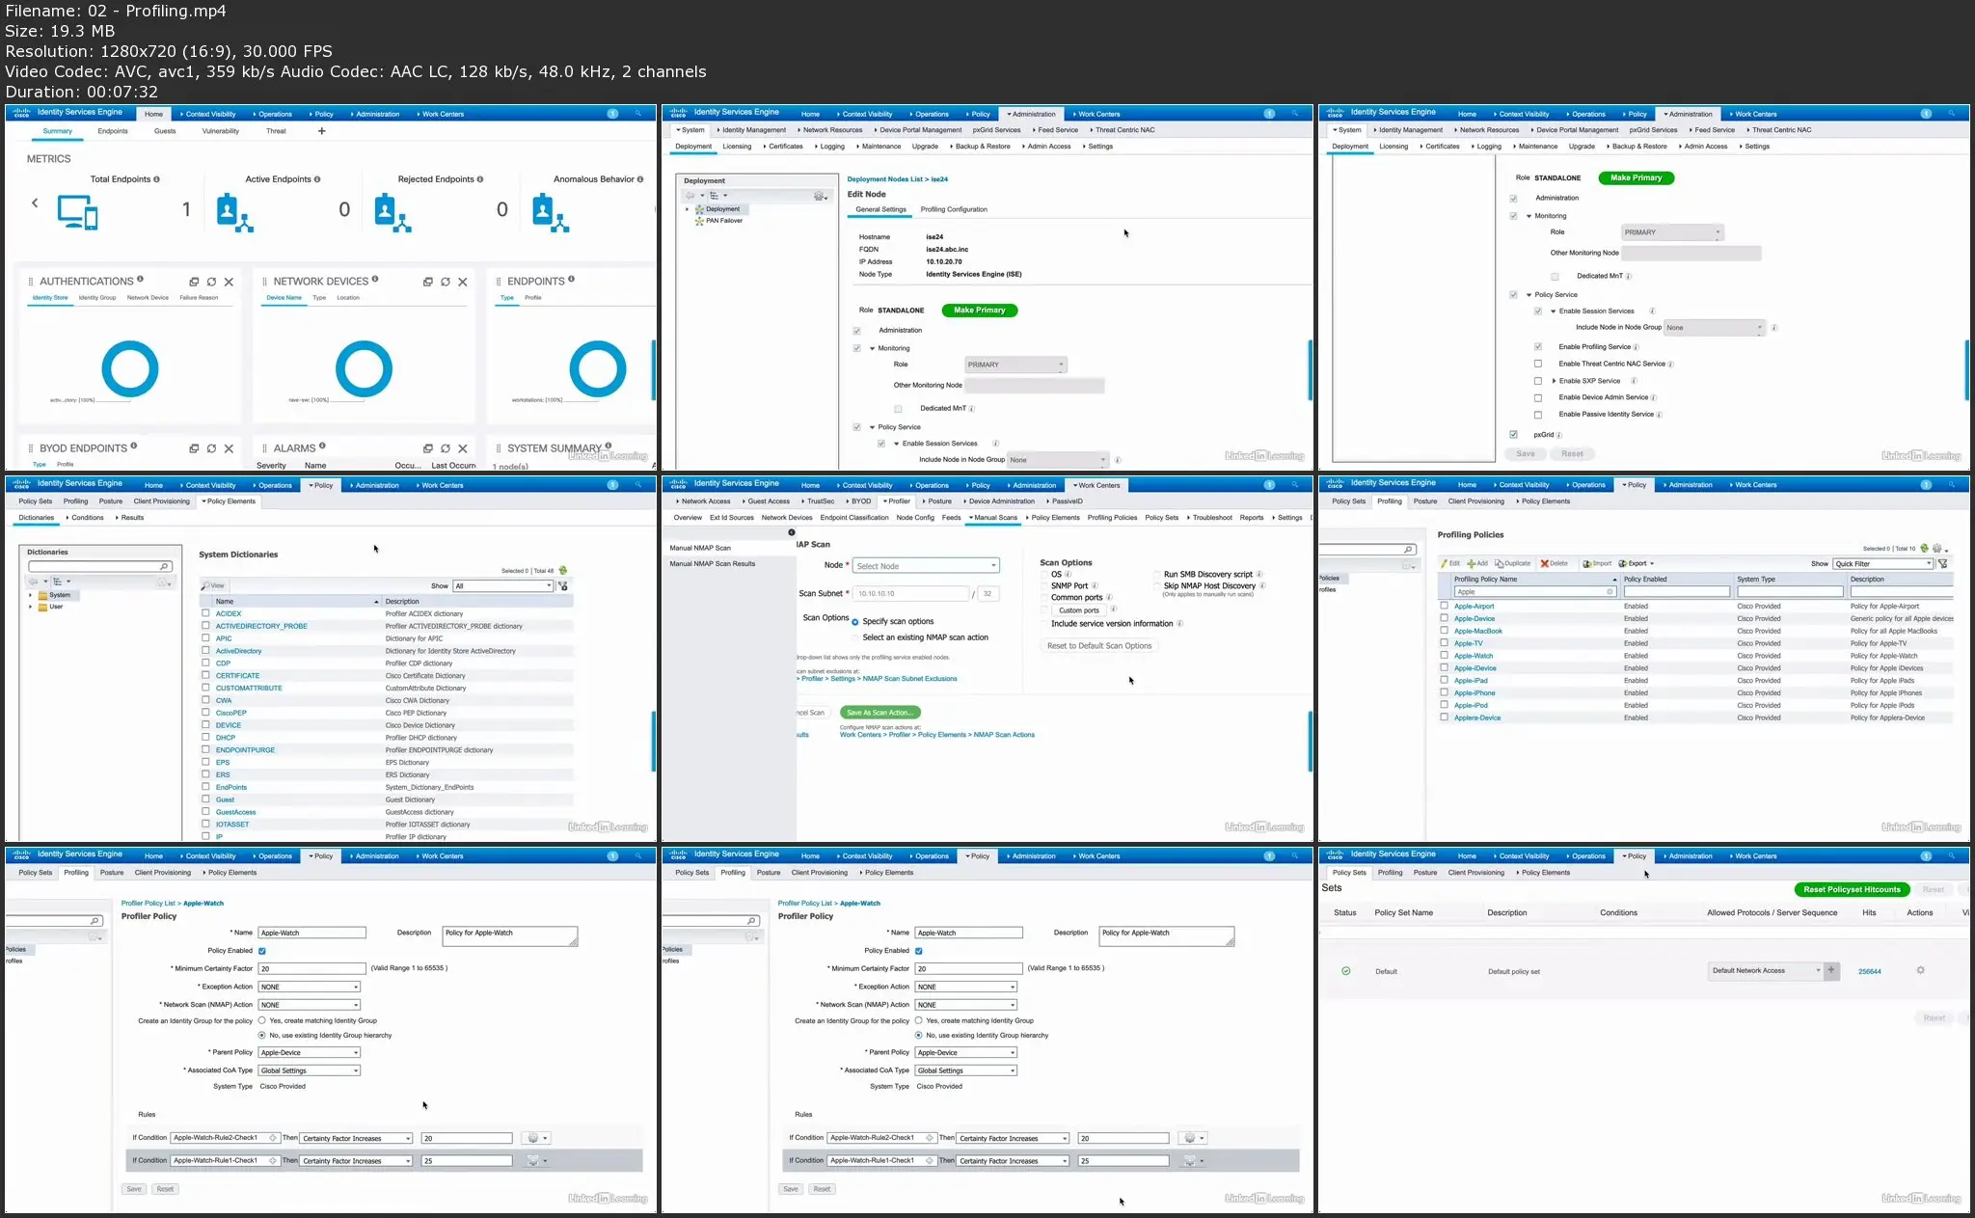Open the Export dropdown arrow
The image size is (1975, 1218).
pyautogui.click(x=1652, y=563)
